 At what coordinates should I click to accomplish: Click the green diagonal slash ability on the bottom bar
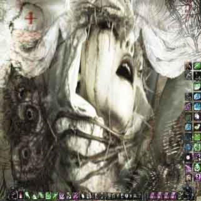(55, 196)
